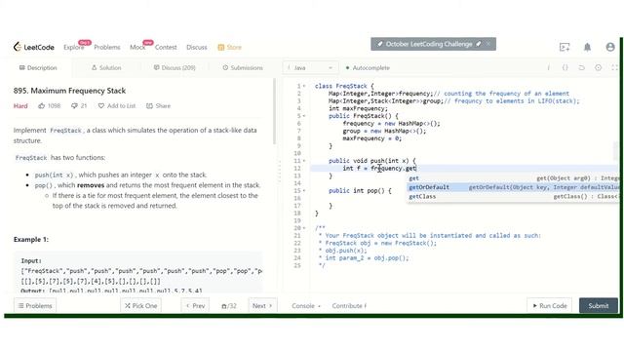The width and height of the screenshot is (624, 351).
Task: Open the playground icon in header
Action: point(565,47)
